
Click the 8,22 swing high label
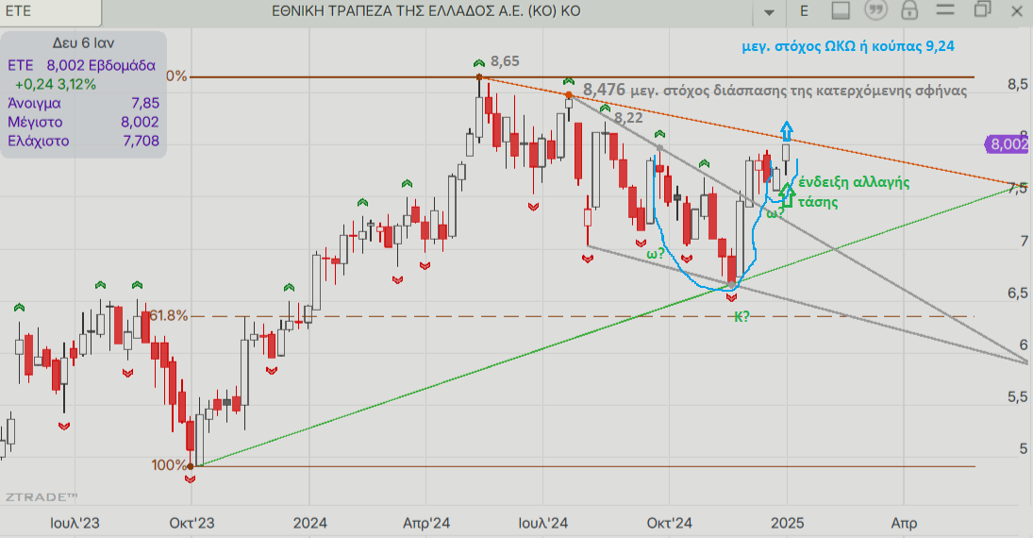628,118
